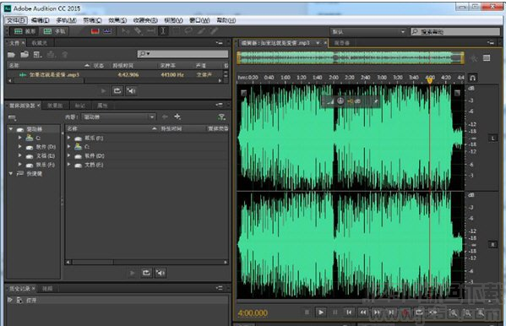Viewport: 506px width, 326px height.
Task: Open the workspace dropdown in the top toolbar
Action: click(x=367, y=31)
